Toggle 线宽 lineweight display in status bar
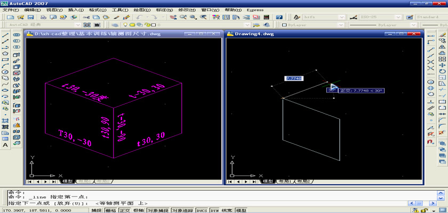 pos(227,210)
